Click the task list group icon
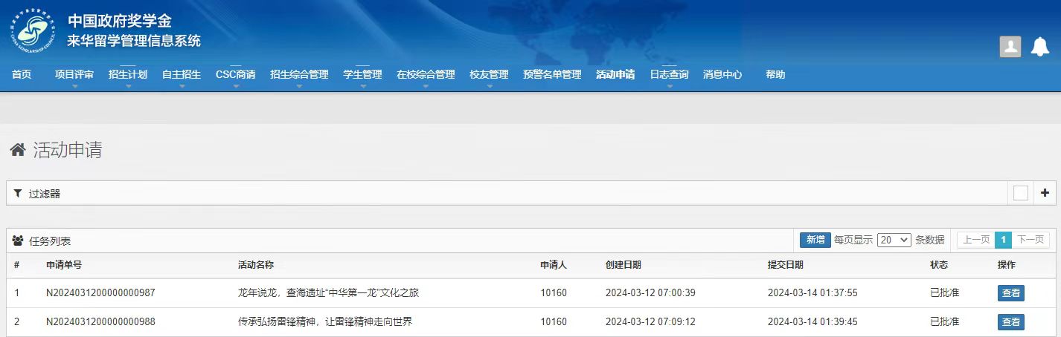 18,241
